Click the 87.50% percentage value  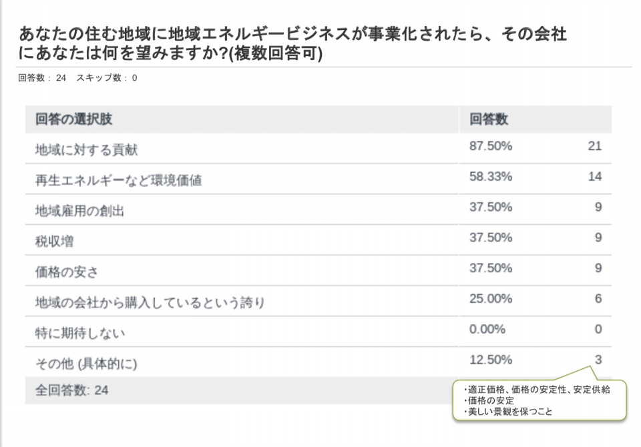(x=491, y=146)
